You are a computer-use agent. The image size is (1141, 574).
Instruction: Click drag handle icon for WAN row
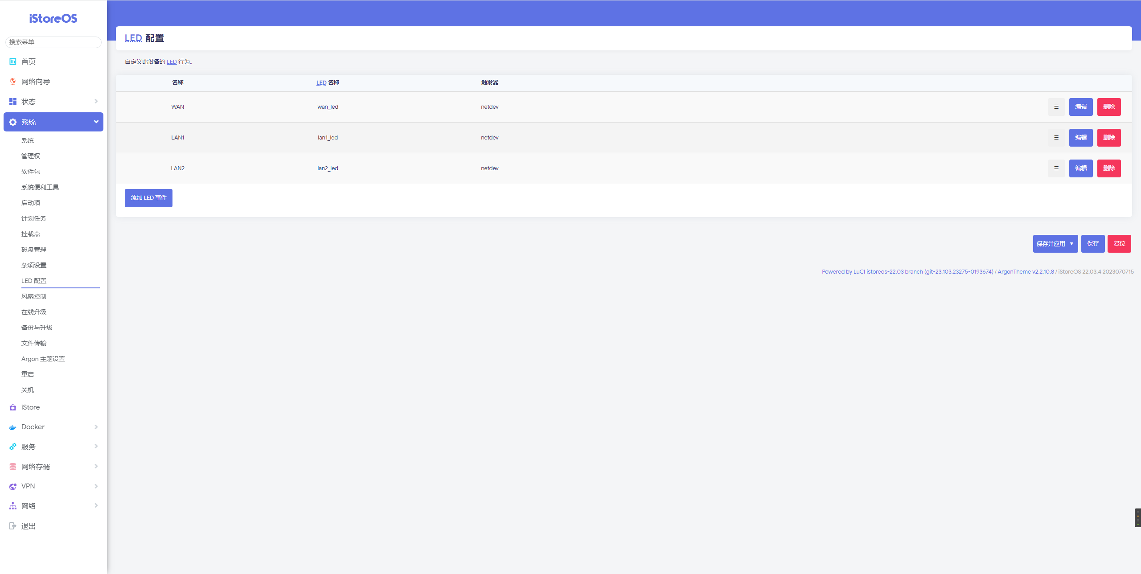click(x=1056, y=107)
